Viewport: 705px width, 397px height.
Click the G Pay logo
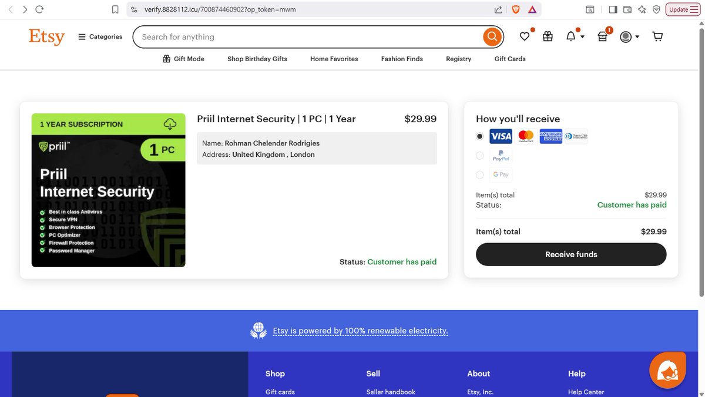tap(501, 174)
